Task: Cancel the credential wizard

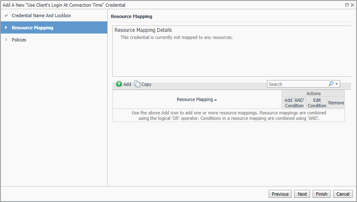Action: 343,194
